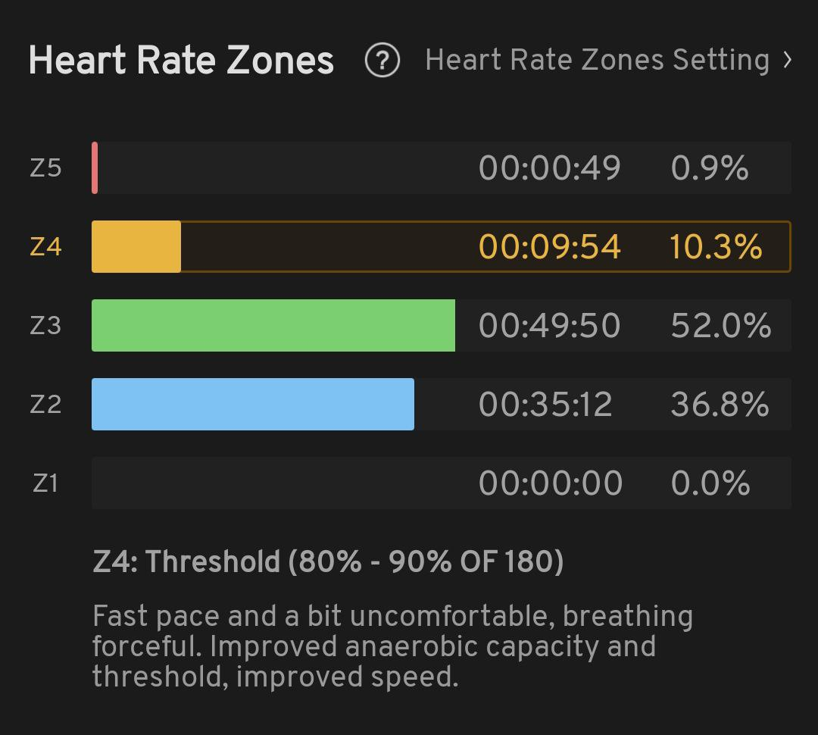The height and width of the screenshot is (735, 818).
Task: Click the Z4: Threshold description heading
Action: click(328, 562)
